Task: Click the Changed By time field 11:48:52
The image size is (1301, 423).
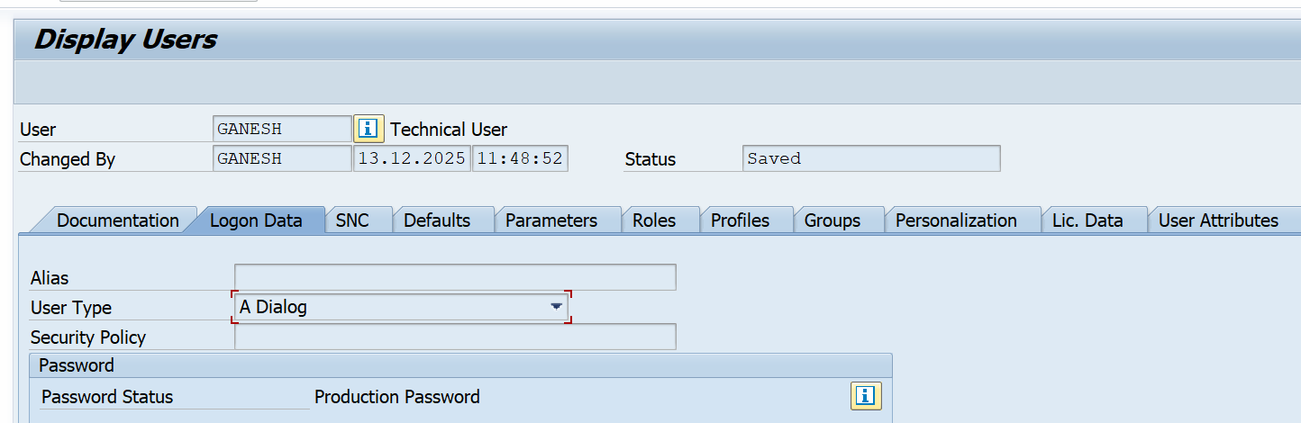Action: (520, 158)
